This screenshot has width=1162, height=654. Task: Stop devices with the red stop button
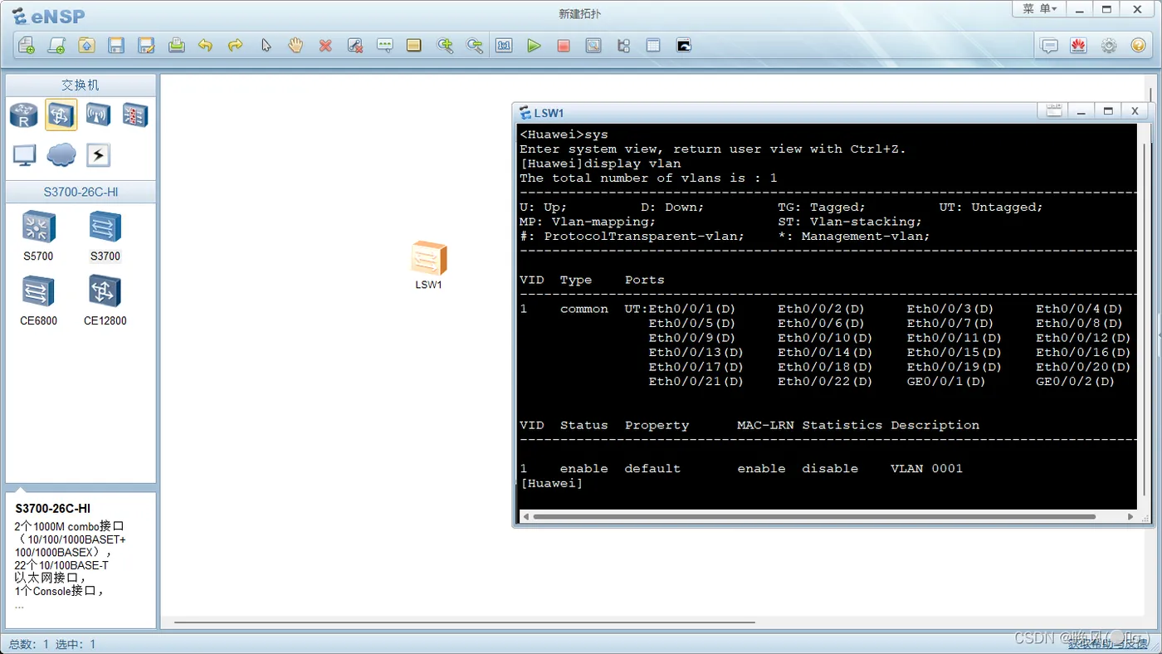pyautogui.click(x=564, y=46)
